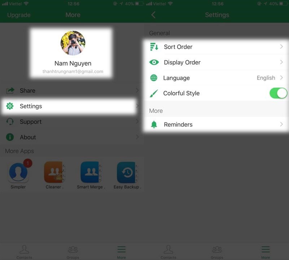Open the Smart Merge app icon
The height and width of the screenshot is (260, 289).
90,173
